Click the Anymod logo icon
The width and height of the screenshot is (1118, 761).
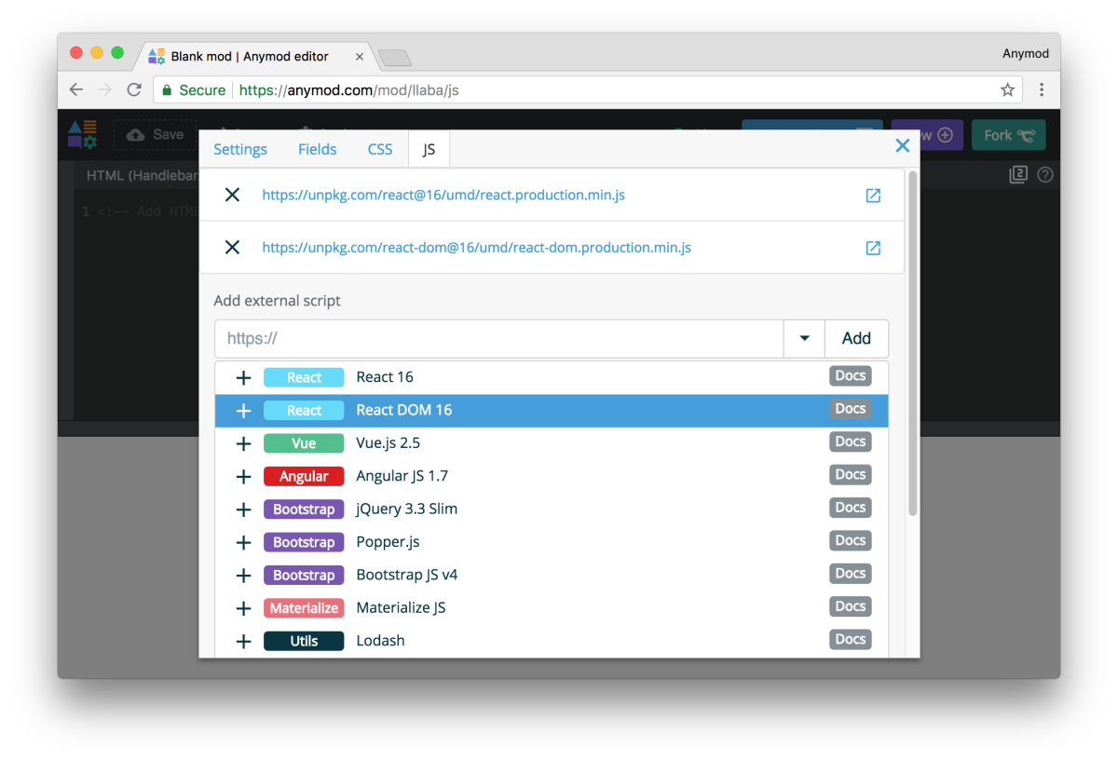(82, 134)
